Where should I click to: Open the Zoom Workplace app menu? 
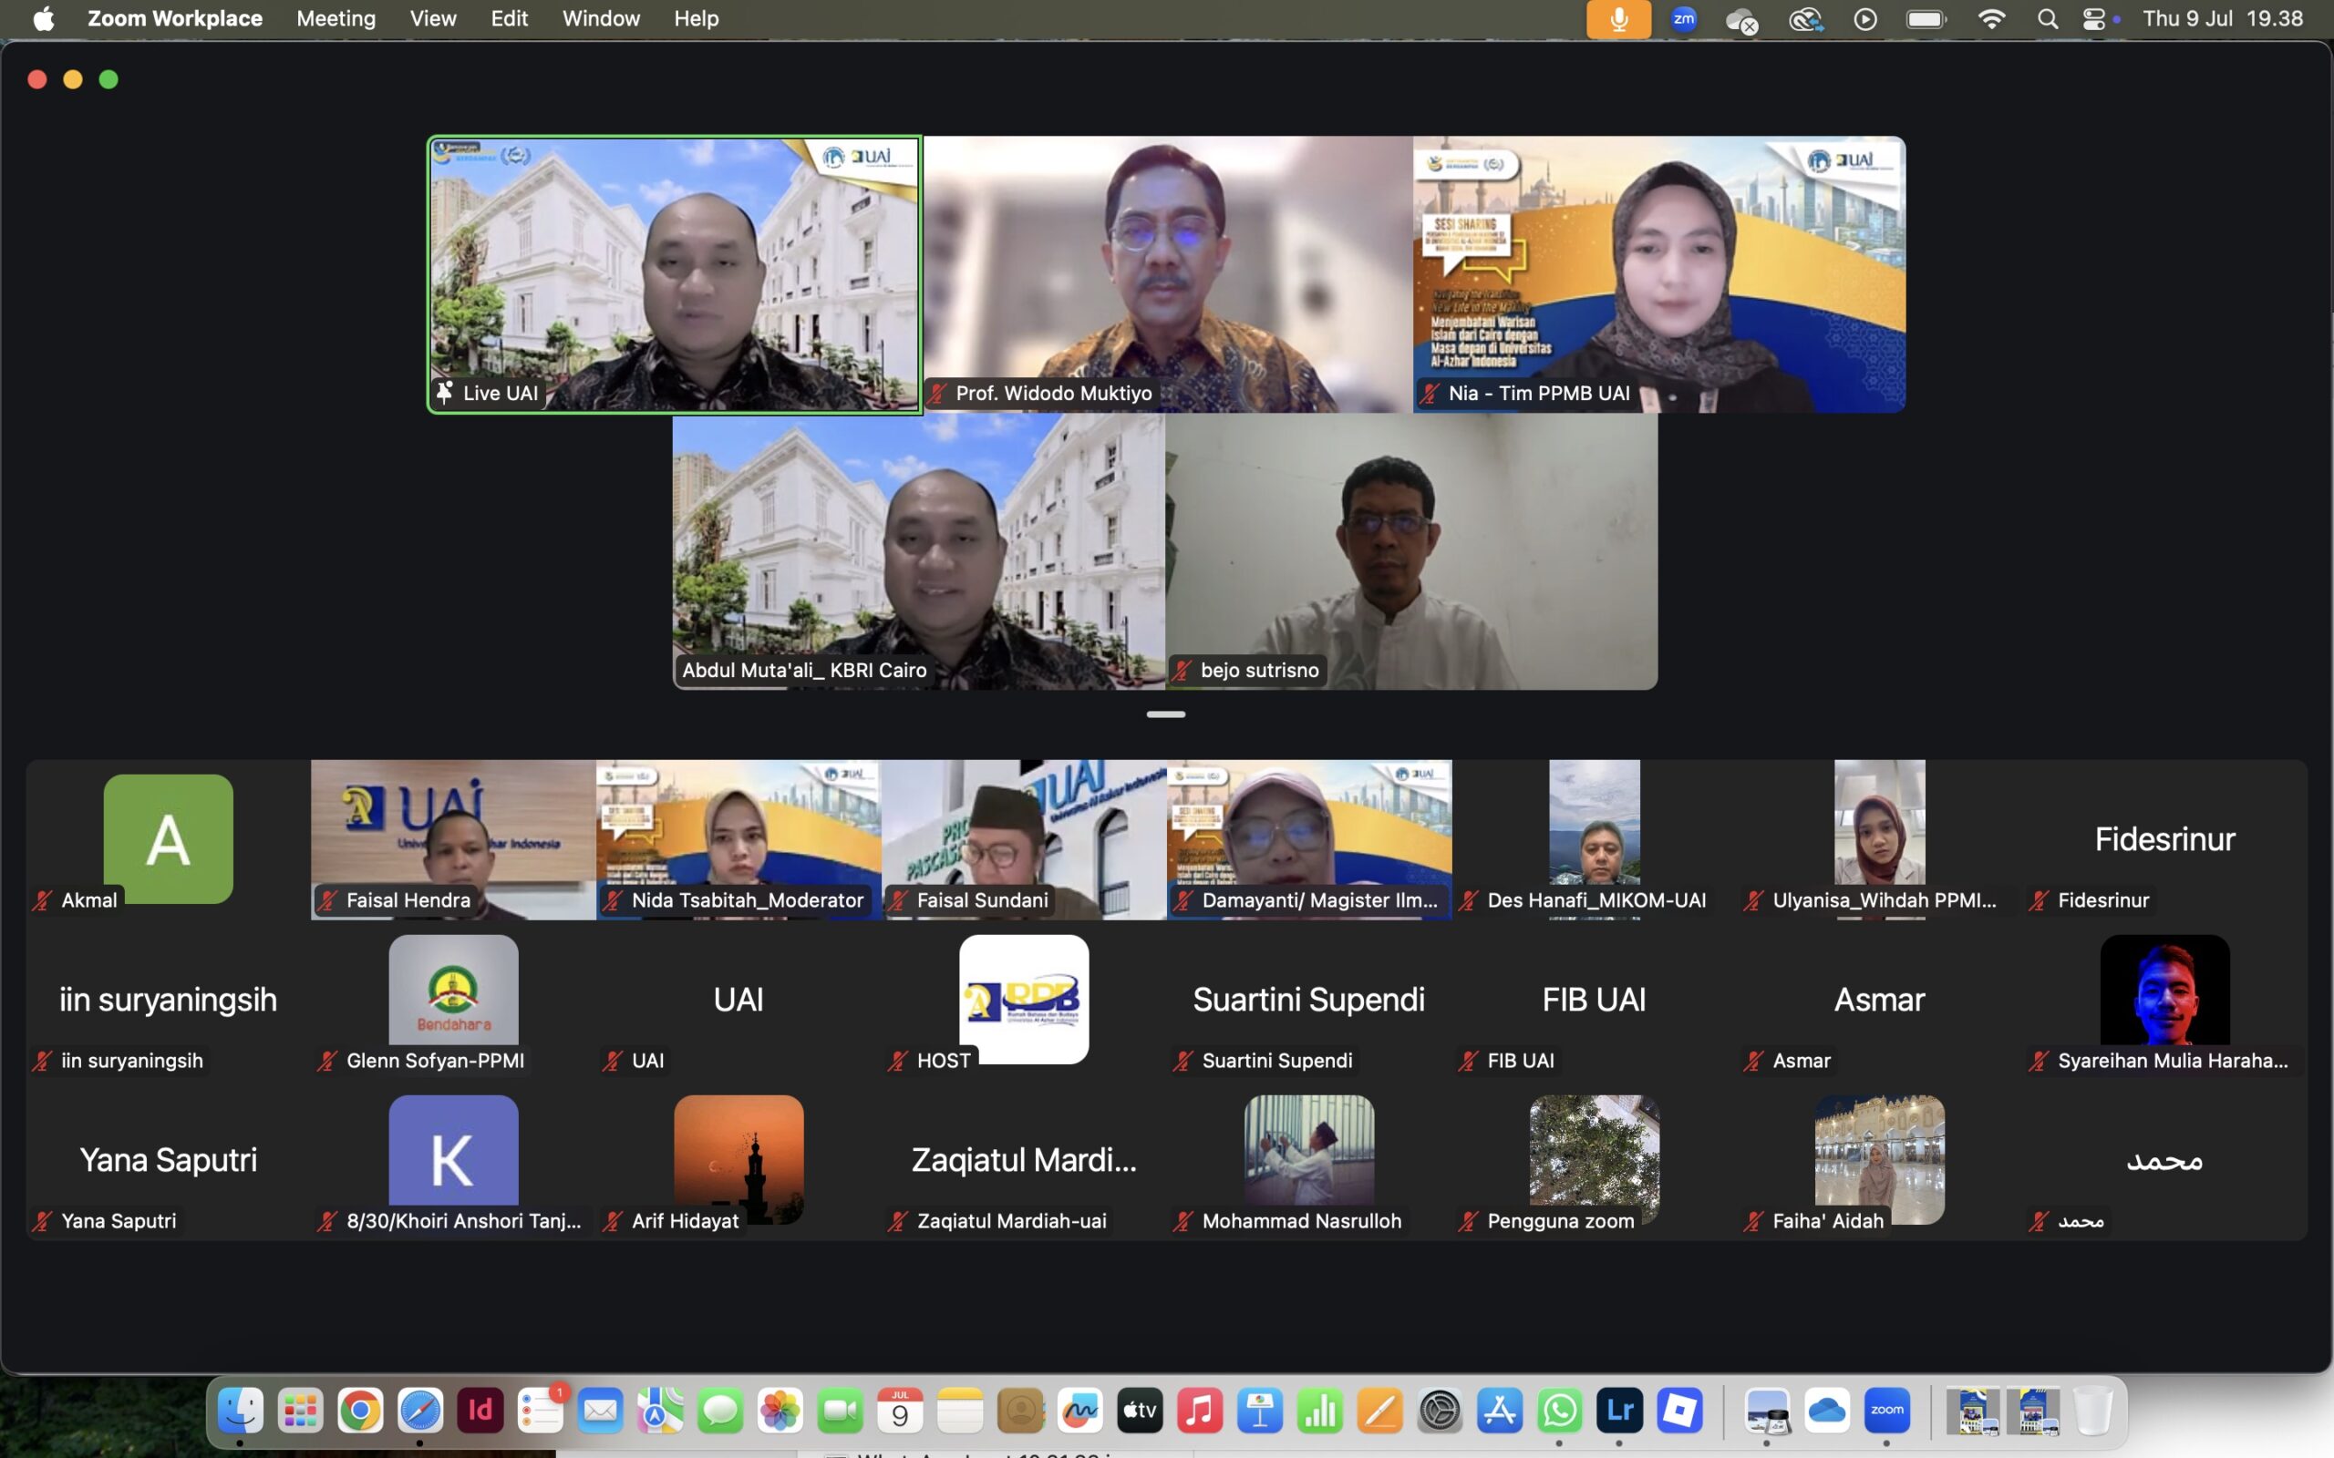174,18
